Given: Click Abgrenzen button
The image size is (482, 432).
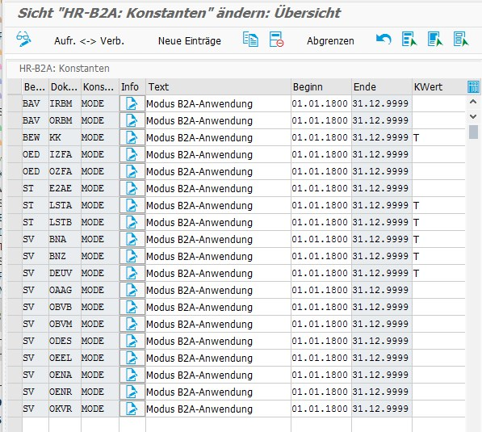Looking at the screenshot, I should (x=330, y=41).
